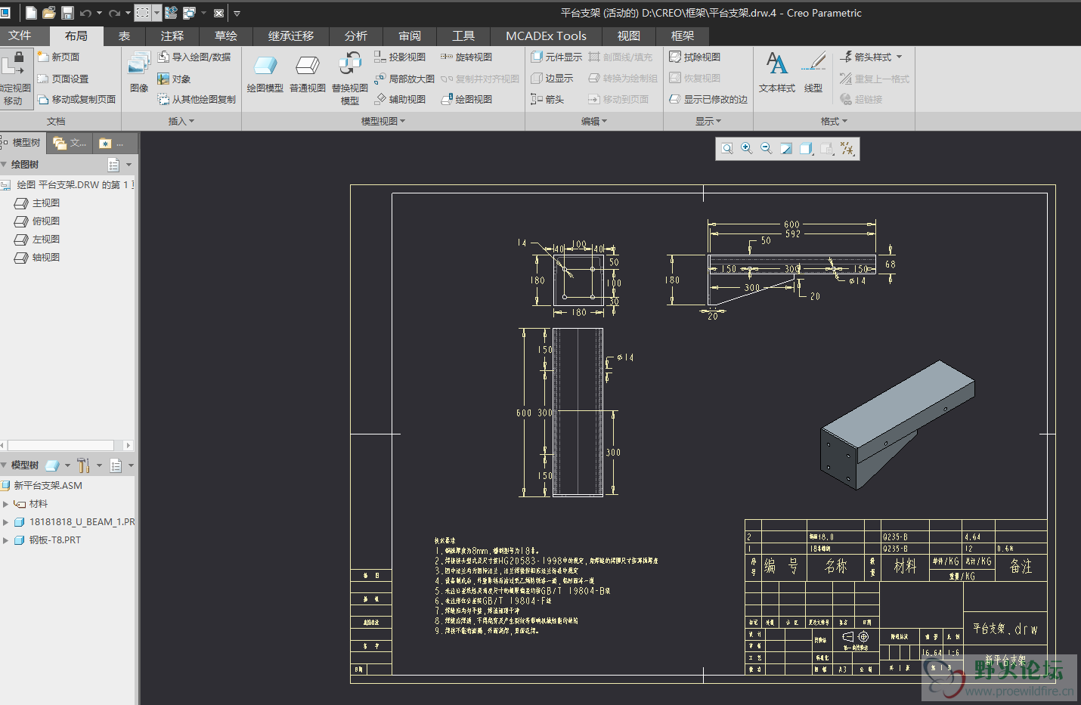Image resolution: width=1081 pixels, height=705 pixels.
Task: Click 元件显示 component display
Action: (556, 57)
